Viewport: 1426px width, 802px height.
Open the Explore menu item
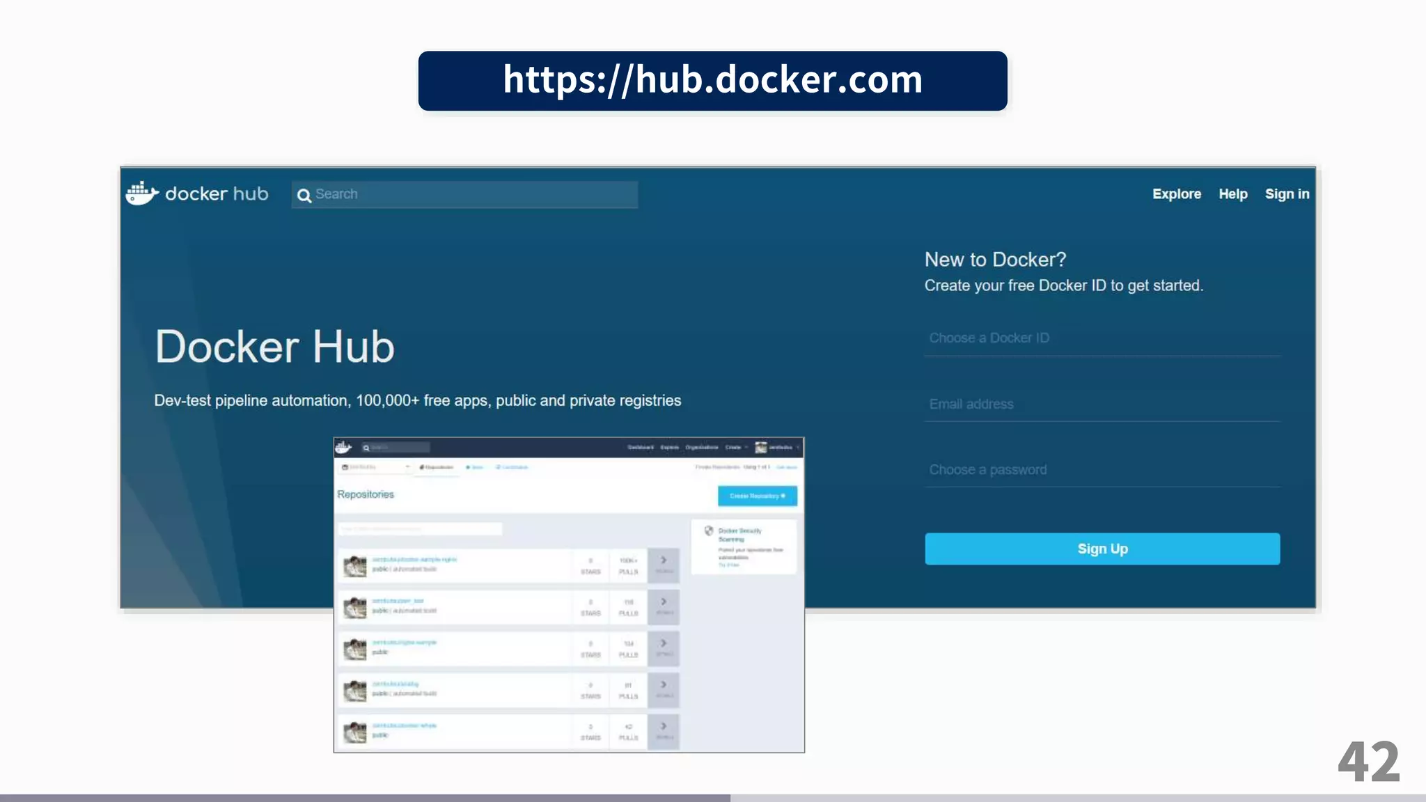(1176, 194)
